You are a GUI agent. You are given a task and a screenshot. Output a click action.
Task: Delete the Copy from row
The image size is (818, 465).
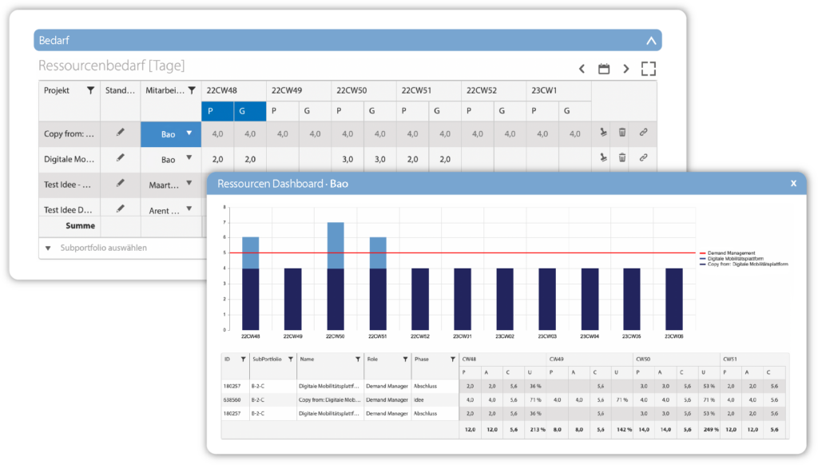(x=622, y=134)
